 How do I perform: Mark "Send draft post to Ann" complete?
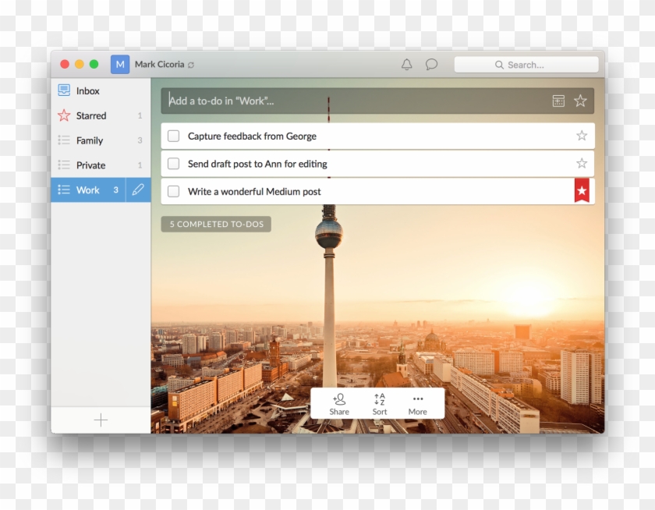click(x=173, y=163)
